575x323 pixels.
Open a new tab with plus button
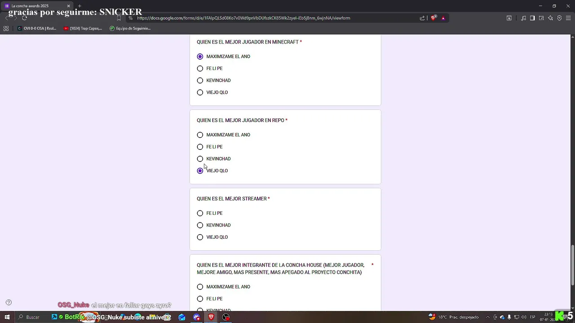(79, 6)
